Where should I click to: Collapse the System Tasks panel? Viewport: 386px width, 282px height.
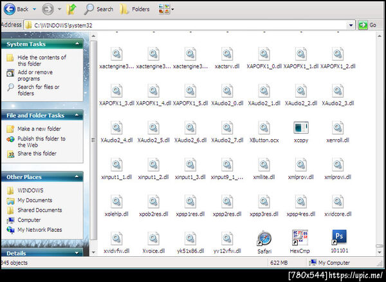pyautogui.click(x=77, y=44)
